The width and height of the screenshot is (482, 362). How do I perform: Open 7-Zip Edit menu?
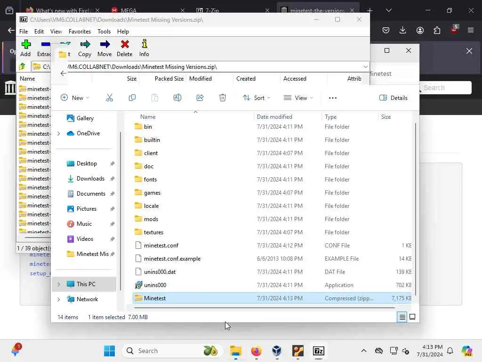pos(39,32)
